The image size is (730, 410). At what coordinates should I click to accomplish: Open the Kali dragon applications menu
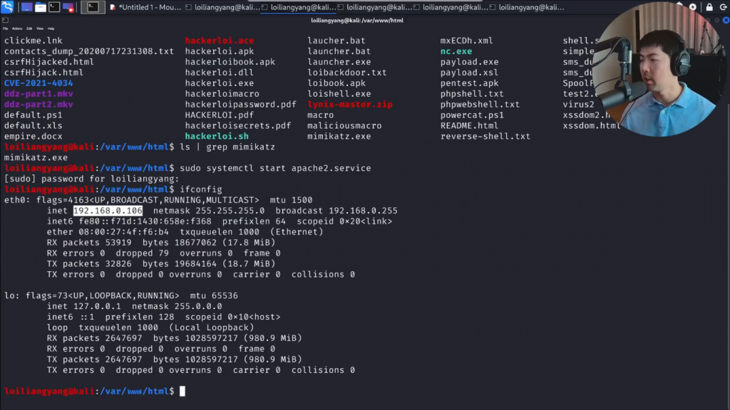(7, 7)
